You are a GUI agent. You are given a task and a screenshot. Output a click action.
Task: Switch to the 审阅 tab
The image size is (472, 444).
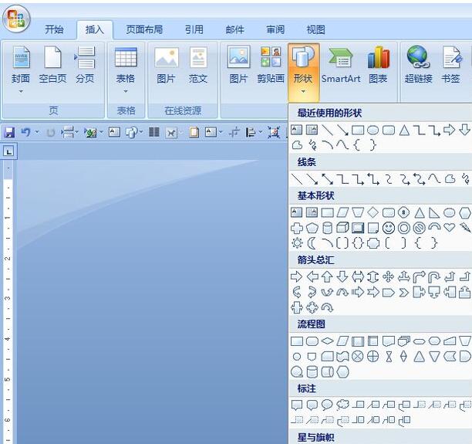click(275, 29)
